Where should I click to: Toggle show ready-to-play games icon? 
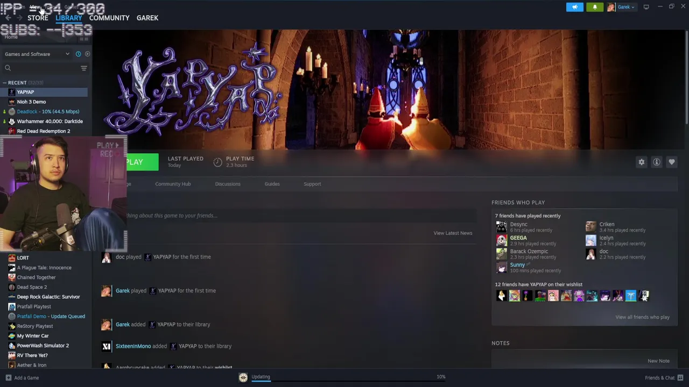click(x=87, y=54)
